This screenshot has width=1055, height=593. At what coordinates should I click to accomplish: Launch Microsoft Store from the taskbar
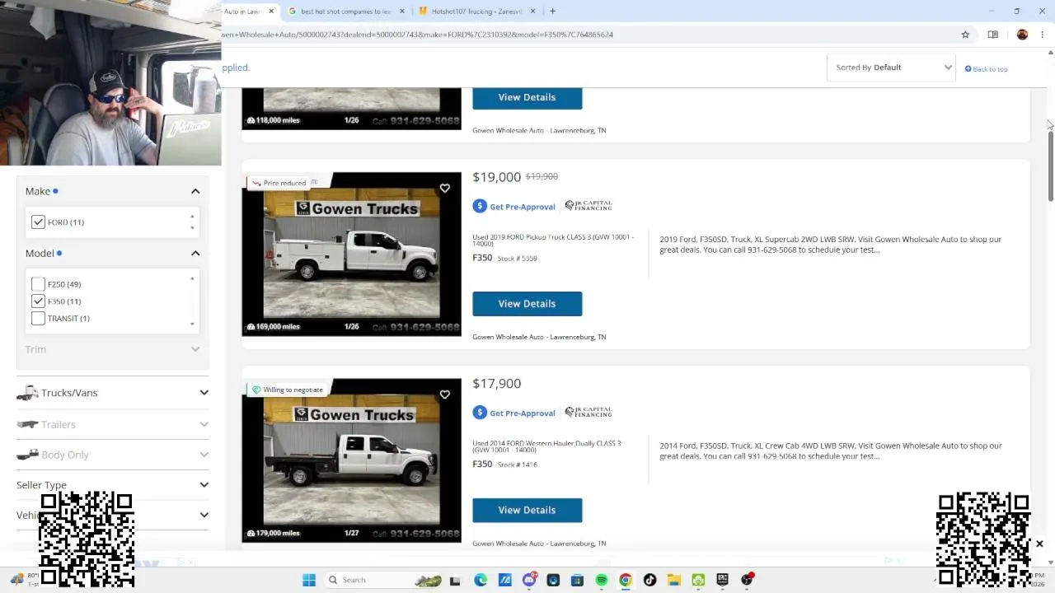(577, 580)
